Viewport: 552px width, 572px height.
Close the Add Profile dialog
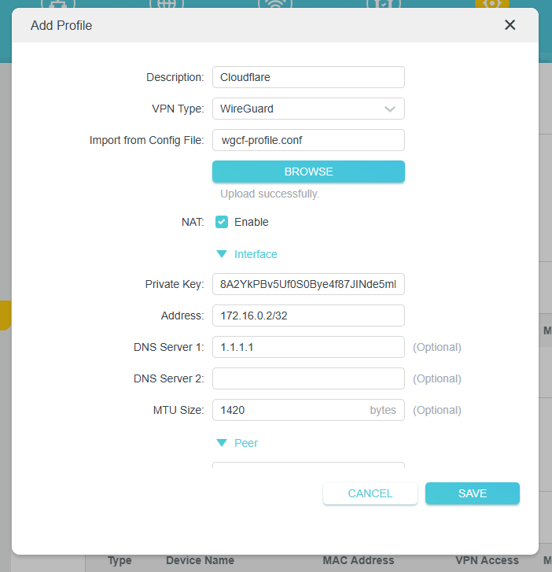510,25
